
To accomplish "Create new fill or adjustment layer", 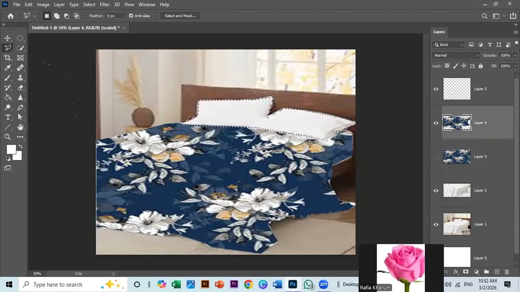I will click(476, 272).
